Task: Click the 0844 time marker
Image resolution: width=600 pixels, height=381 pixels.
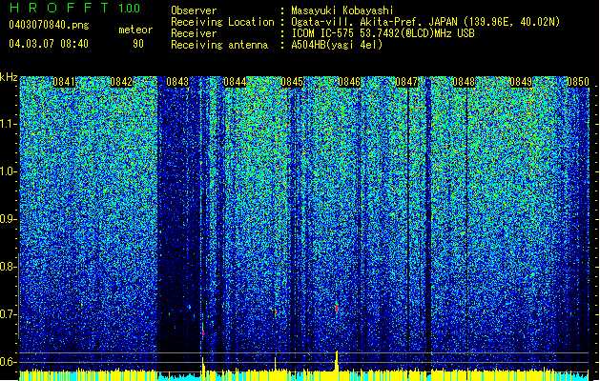Action: coord(235,82)
